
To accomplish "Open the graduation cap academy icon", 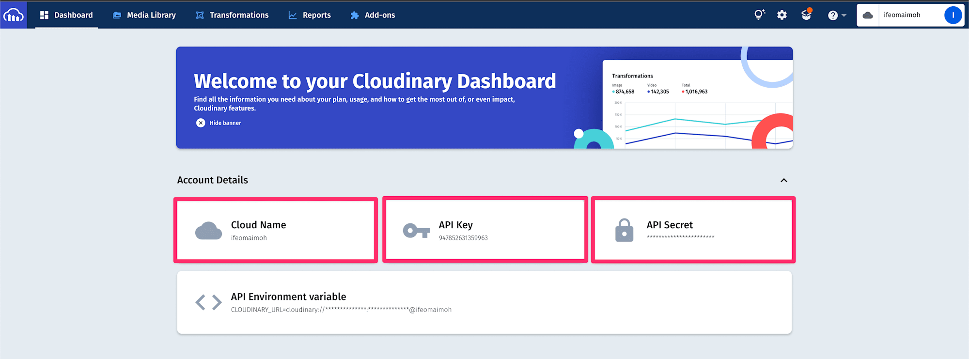I will coord(806,15).
